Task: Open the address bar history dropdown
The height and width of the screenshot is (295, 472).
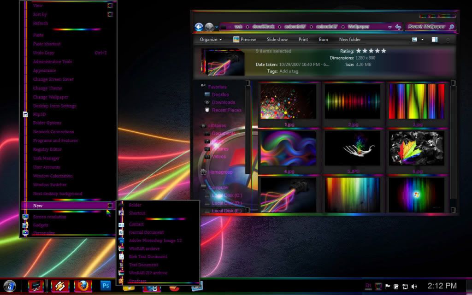Action: 390,27
